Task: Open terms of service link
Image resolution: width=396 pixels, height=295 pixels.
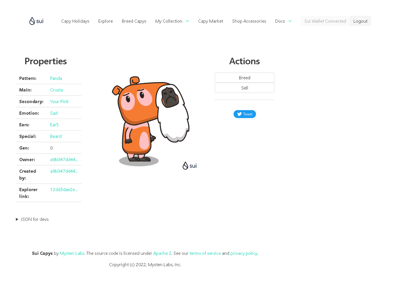Action: [205, 253]
